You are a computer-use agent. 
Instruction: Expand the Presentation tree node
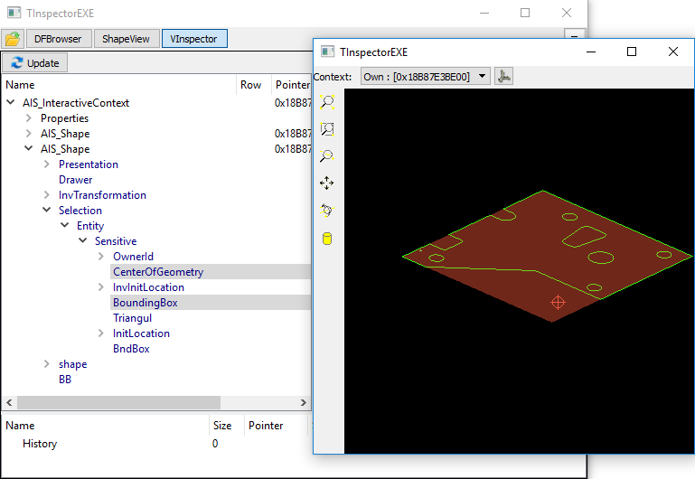tap(47, 164)
